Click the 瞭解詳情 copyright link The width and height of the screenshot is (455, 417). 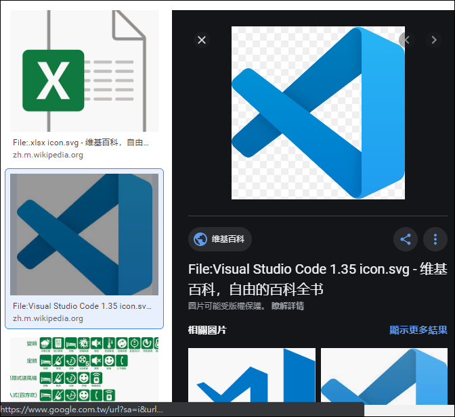[x=288, y=305]
